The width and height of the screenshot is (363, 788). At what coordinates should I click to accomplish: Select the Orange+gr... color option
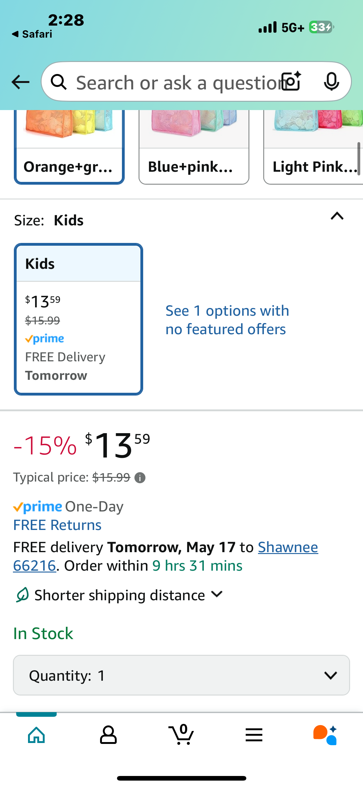pyautogui.click(x=69, y=147)
